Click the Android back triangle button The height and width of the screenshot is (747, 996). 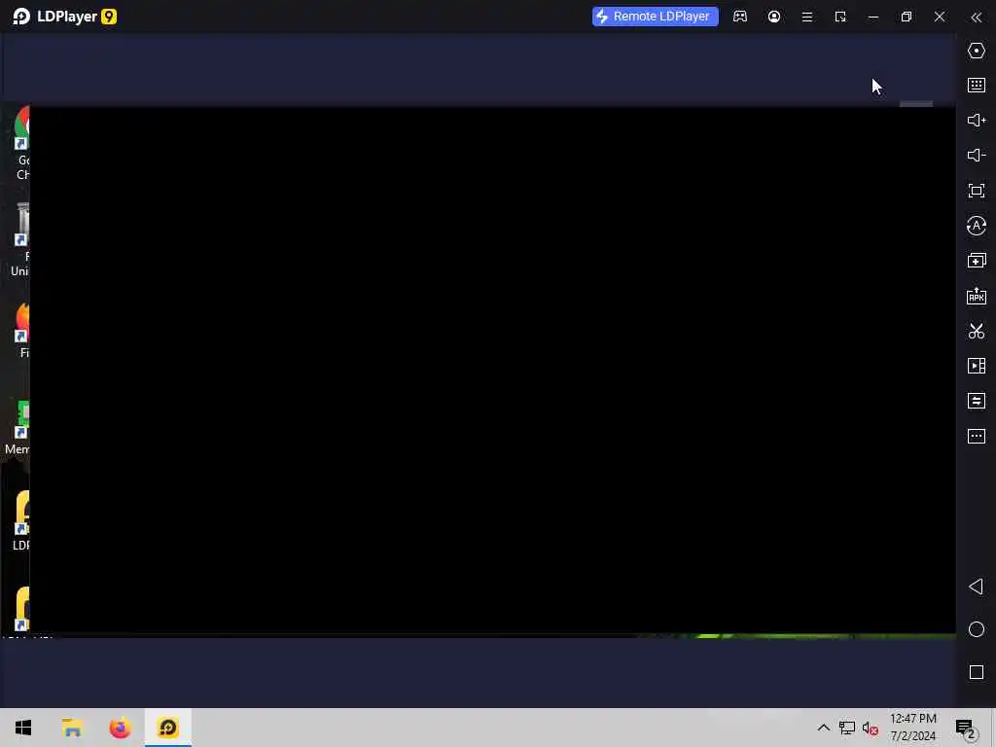pos(977,587)
